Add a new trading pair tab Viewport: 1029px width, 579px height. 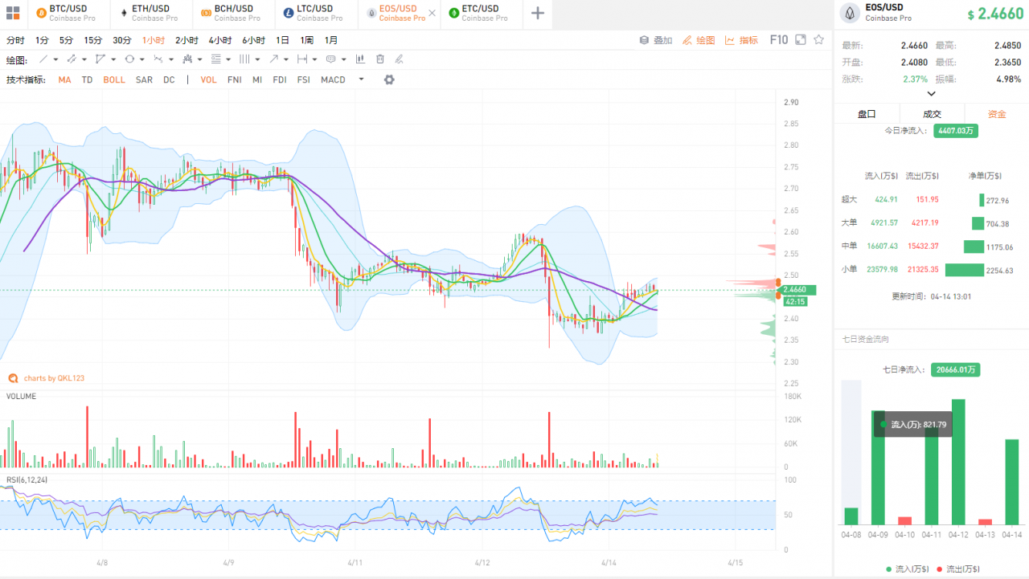pyautogui.click(x=538, y=13)
